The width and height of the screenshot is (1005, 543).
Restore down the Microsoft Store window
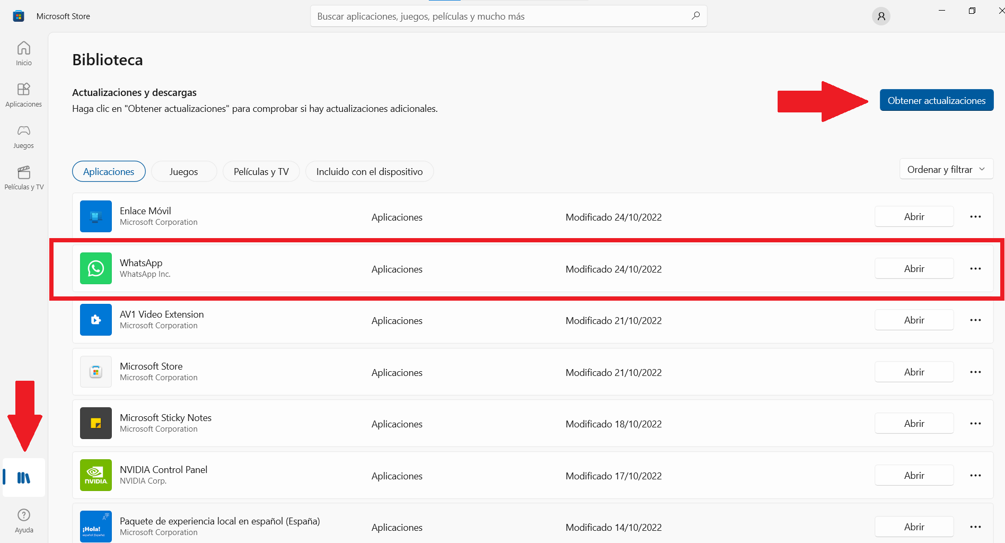[972, 11]
